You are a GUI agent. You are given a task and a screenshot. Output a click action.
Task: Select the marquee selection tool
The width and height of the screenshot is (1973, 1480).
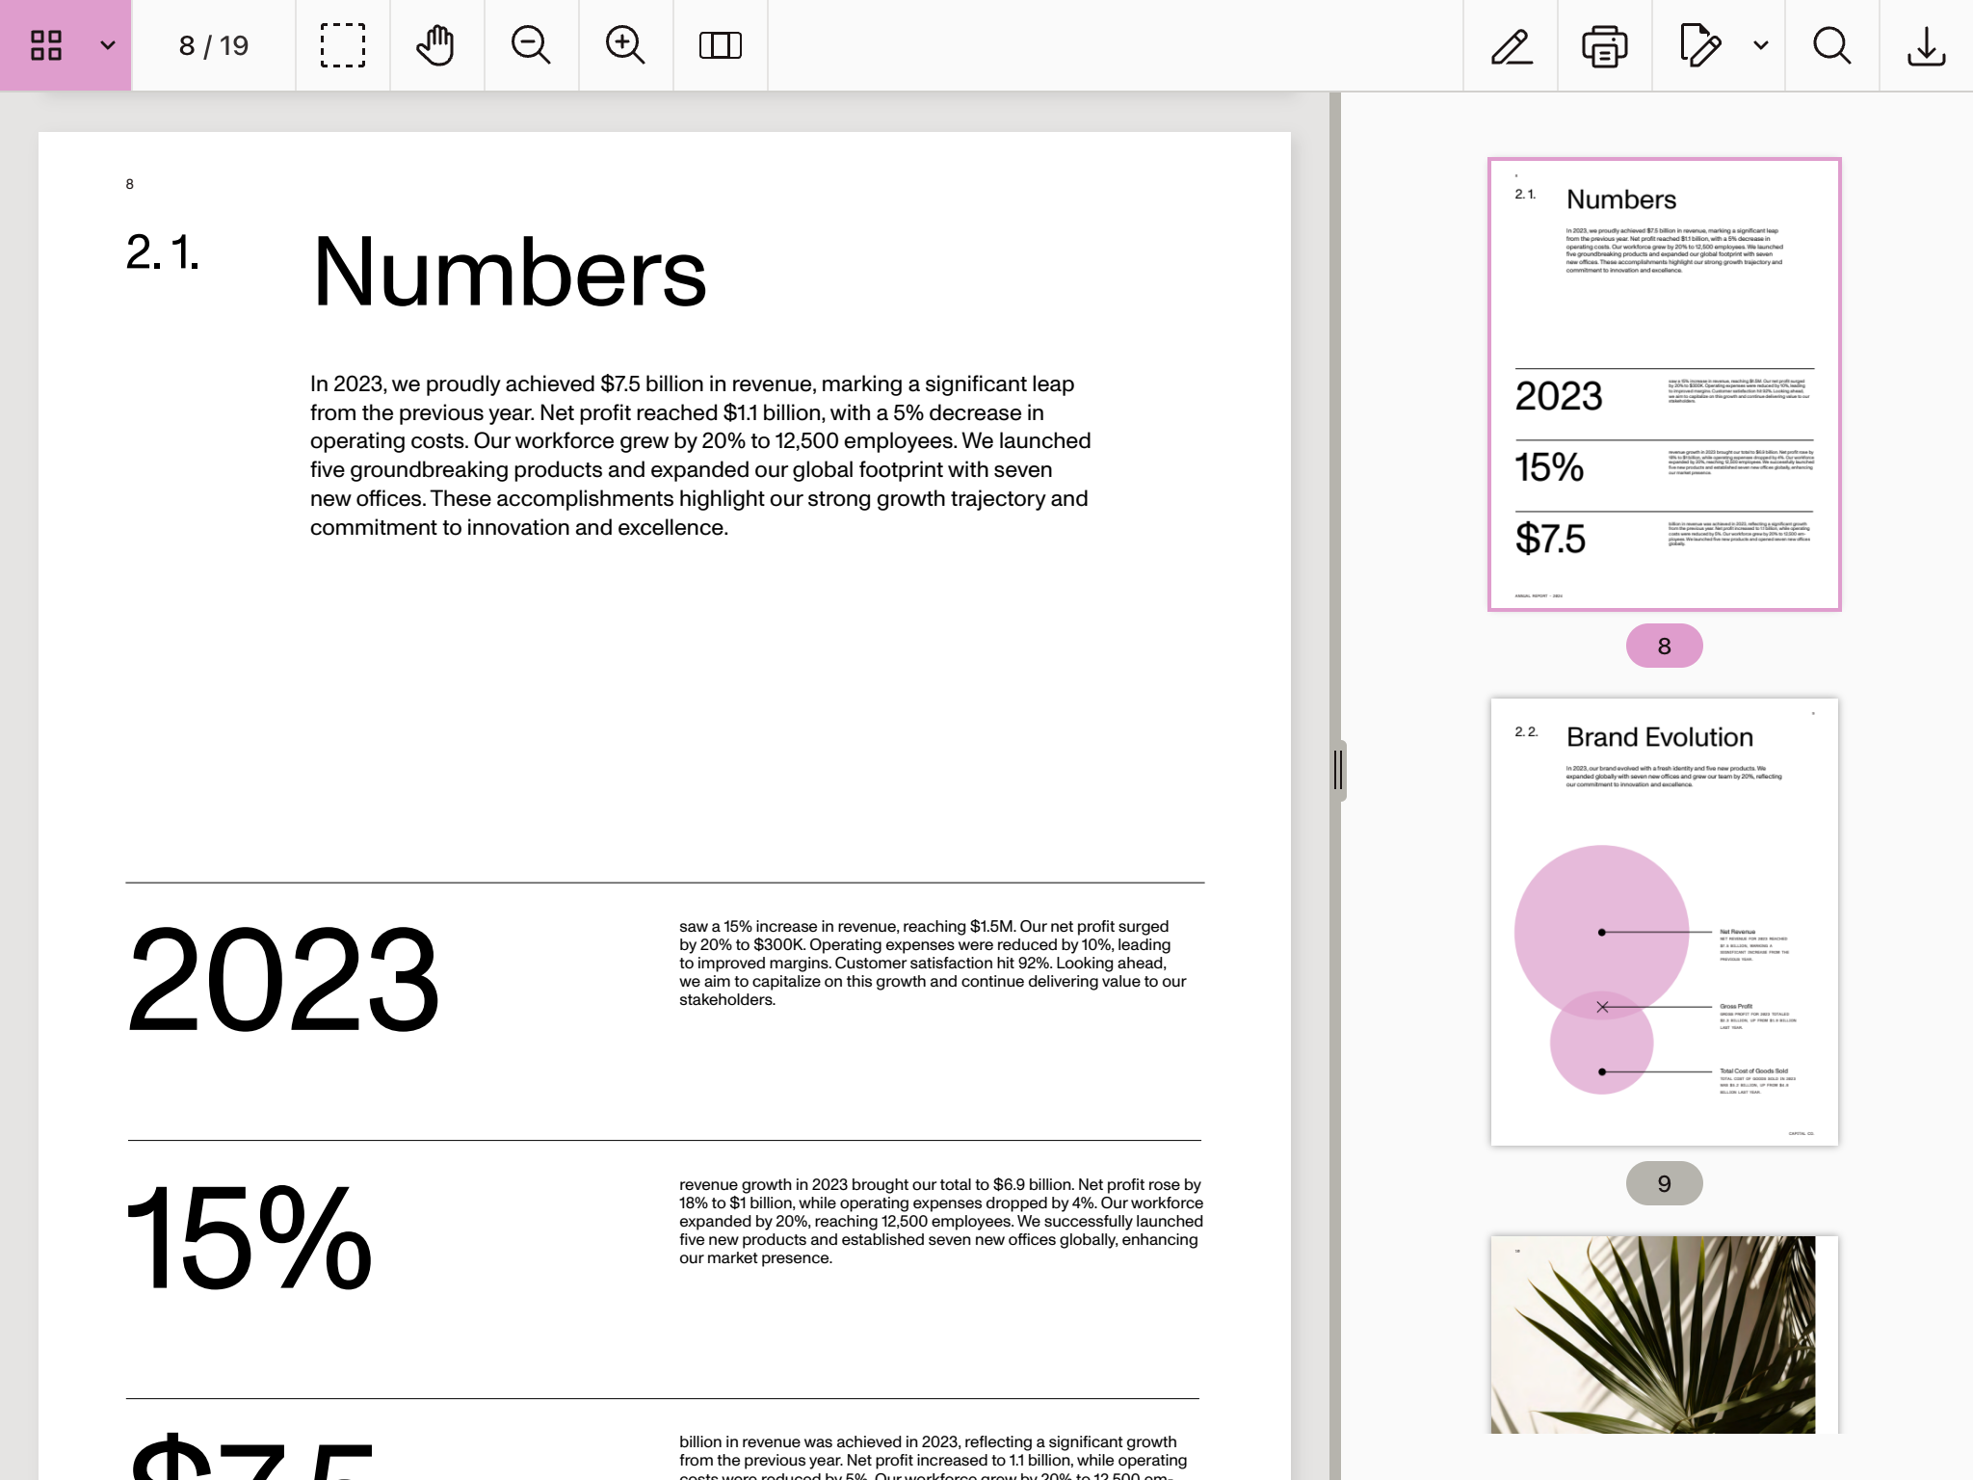coord(342,45)
